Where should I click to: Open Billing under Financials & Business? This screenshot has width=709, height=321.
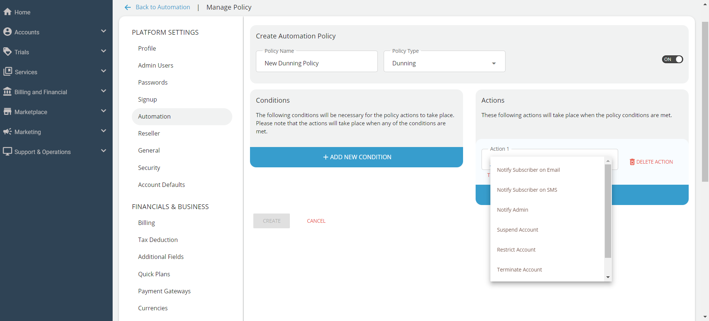(147, 223)
